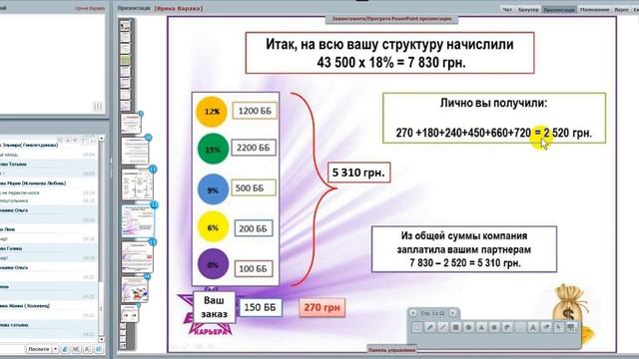Open the 'Браузер' tab
Image resolution: width=639 pixels, height=359 pixels.
coord(528,9)
